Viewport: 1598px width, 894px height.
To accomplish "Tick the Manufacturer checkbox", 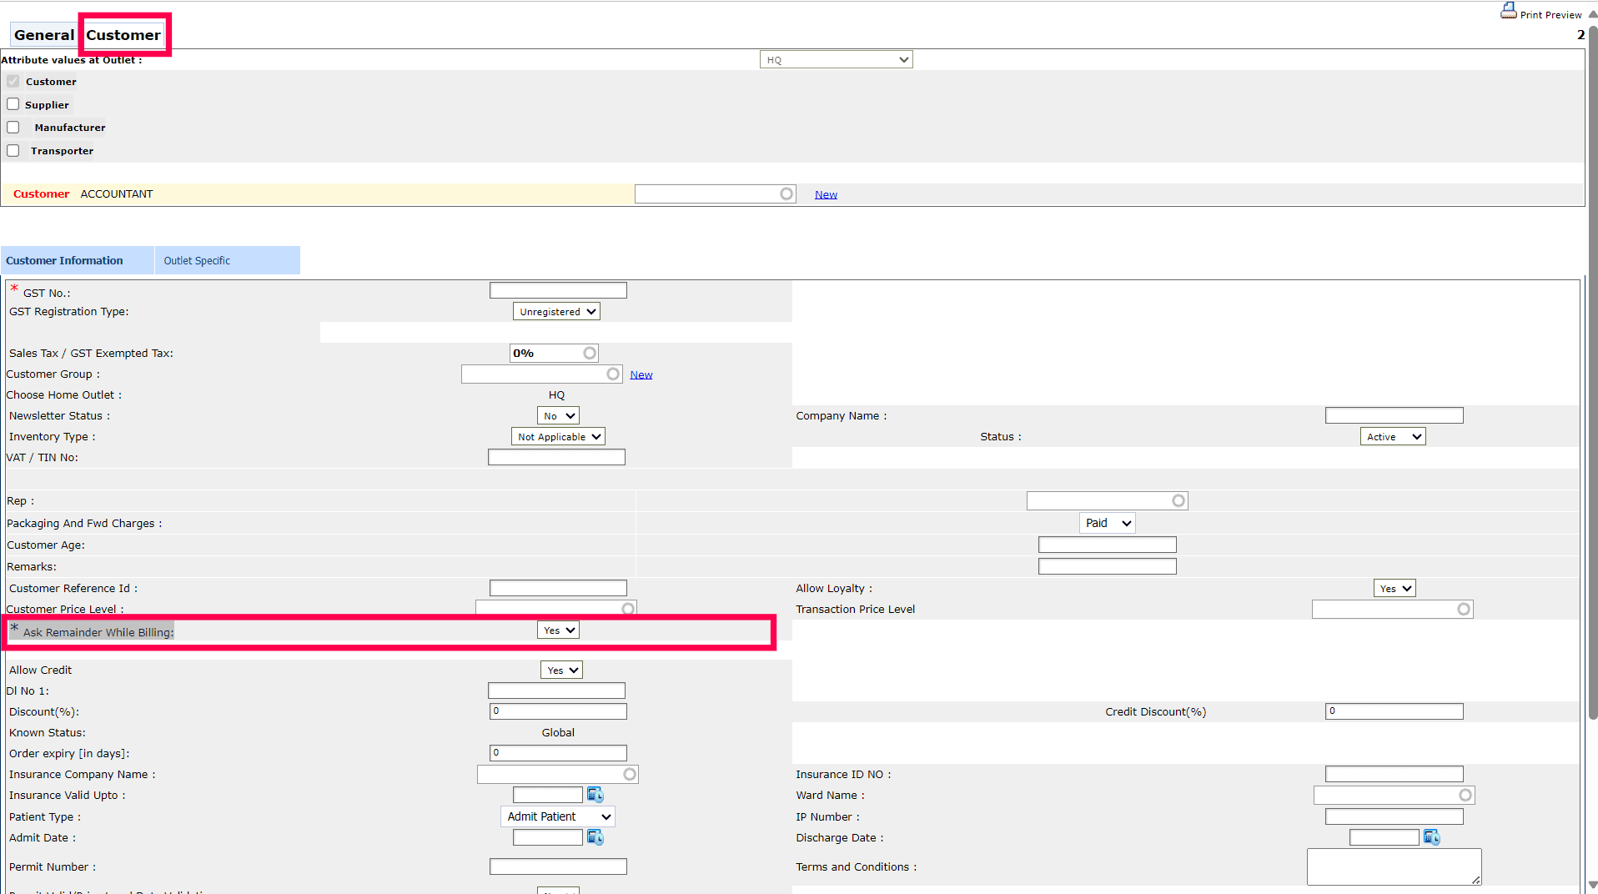I will pos(13,128).
